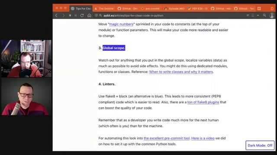Open the magic numbers link

121,24
